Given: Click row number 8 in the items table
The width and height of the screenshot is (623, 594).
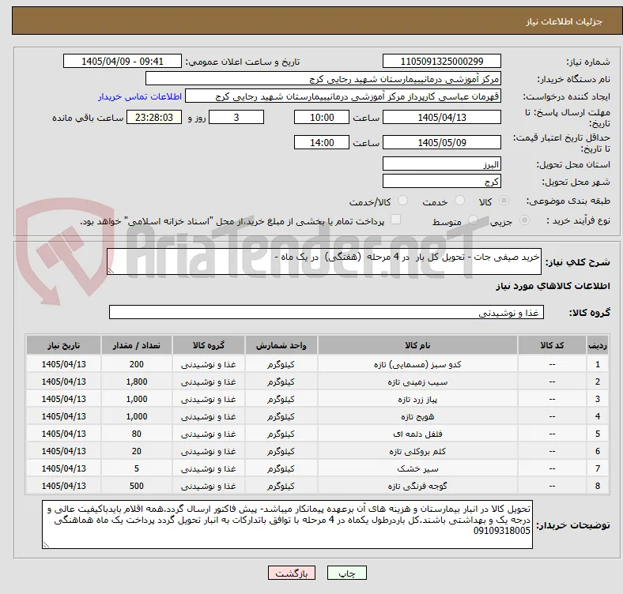Looking at the screenshot, I should click(598, 486).
